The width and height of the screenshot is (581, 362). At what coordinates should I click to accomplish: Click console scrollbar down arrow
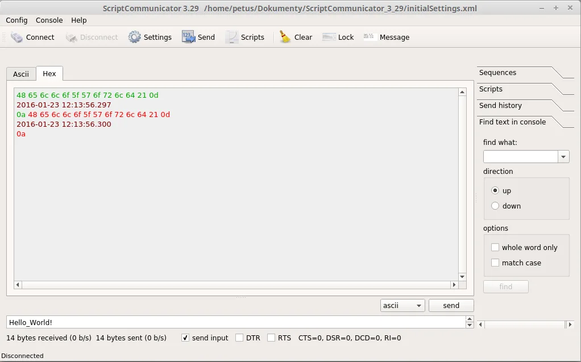[462, 277]
